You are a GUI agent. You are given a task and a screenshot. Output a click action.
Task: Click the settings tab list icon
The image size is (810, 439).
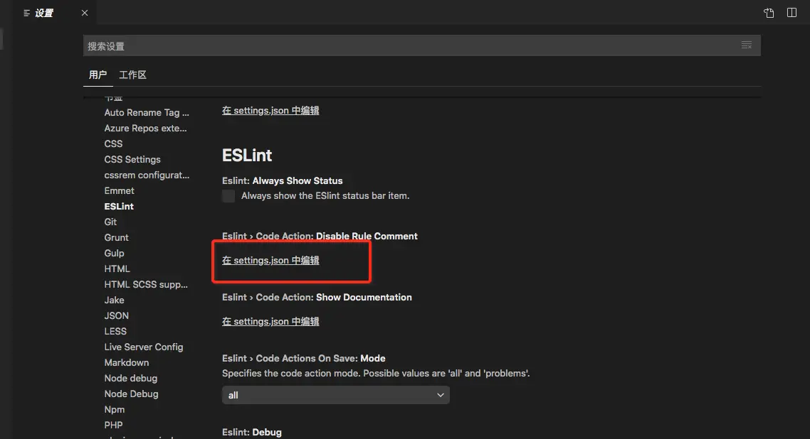27,13
